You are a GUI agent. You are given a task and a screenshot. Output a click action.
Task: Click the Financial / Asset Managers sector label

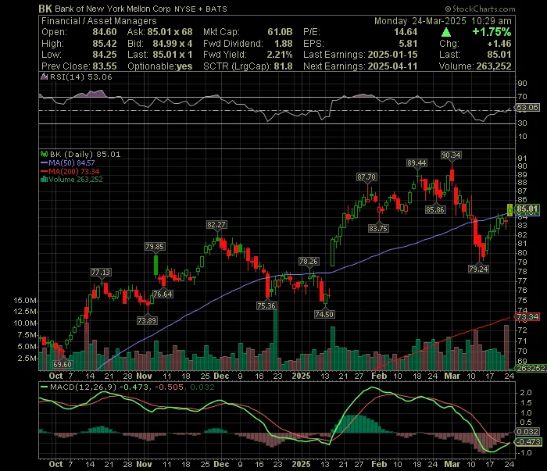(99, 21)
